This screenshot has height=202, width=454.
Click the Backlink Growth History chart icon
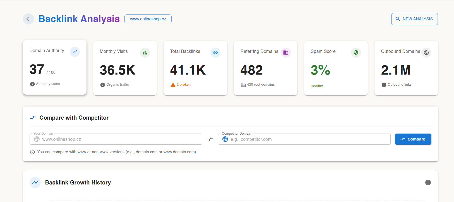(x=35, y=183)
